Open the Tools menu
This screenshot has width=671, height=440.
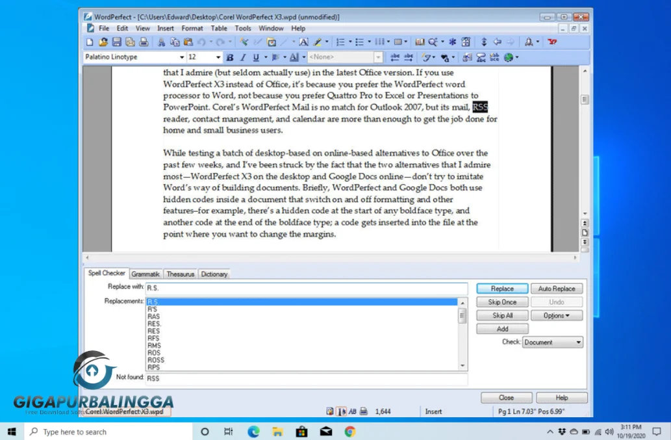pyautogui.click(x=243, y=28)
